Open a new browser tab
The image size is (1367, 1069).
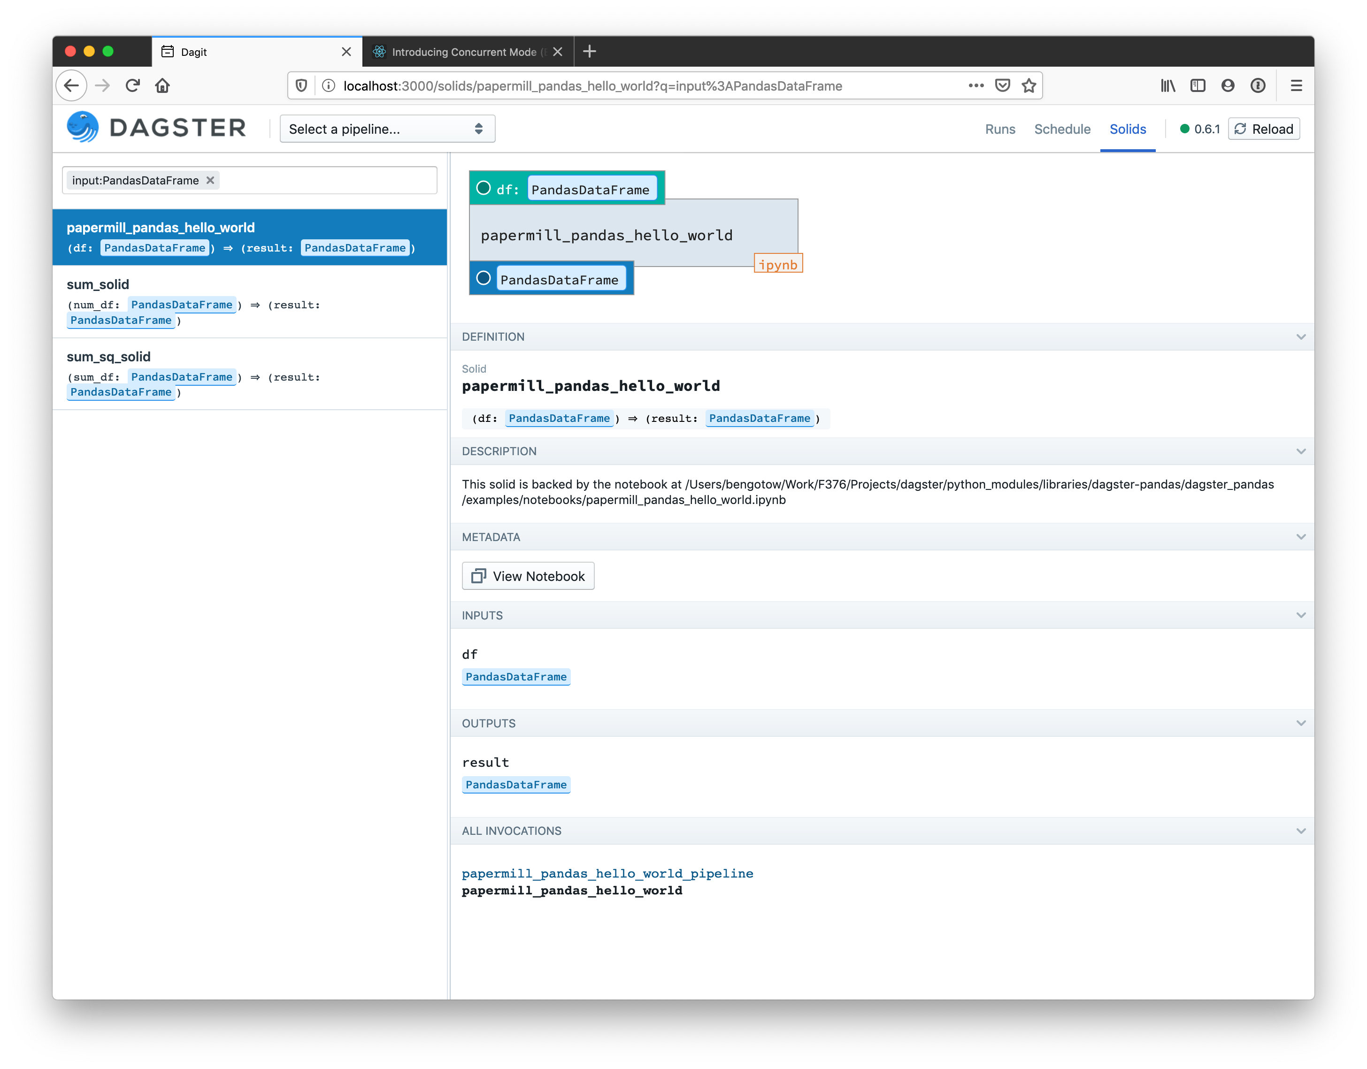tap(590, 51)
